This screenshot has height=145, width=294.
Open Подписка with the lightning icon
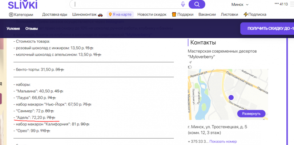255,14
